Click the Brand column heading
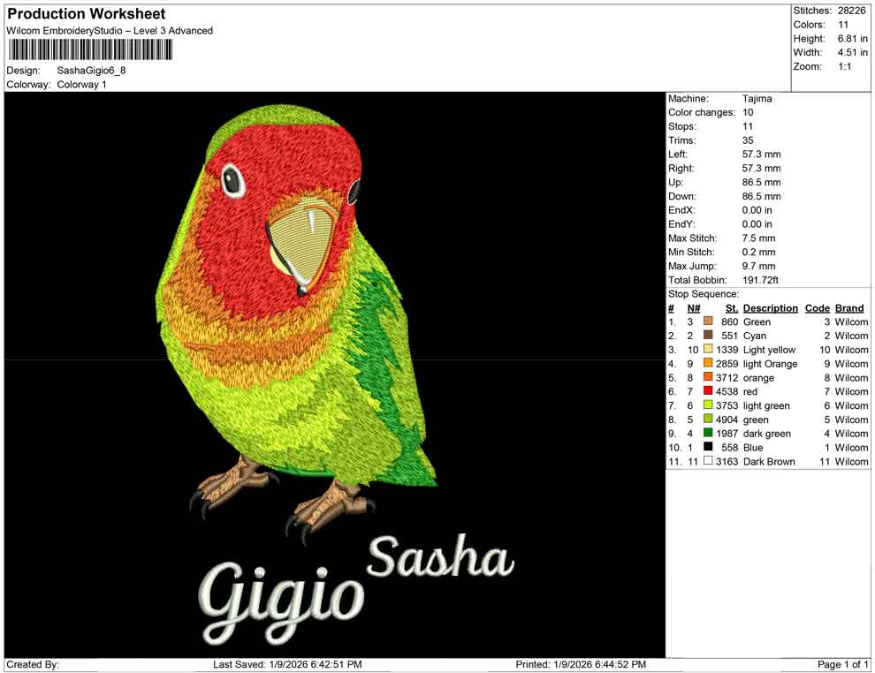 [x=848, y=307]
